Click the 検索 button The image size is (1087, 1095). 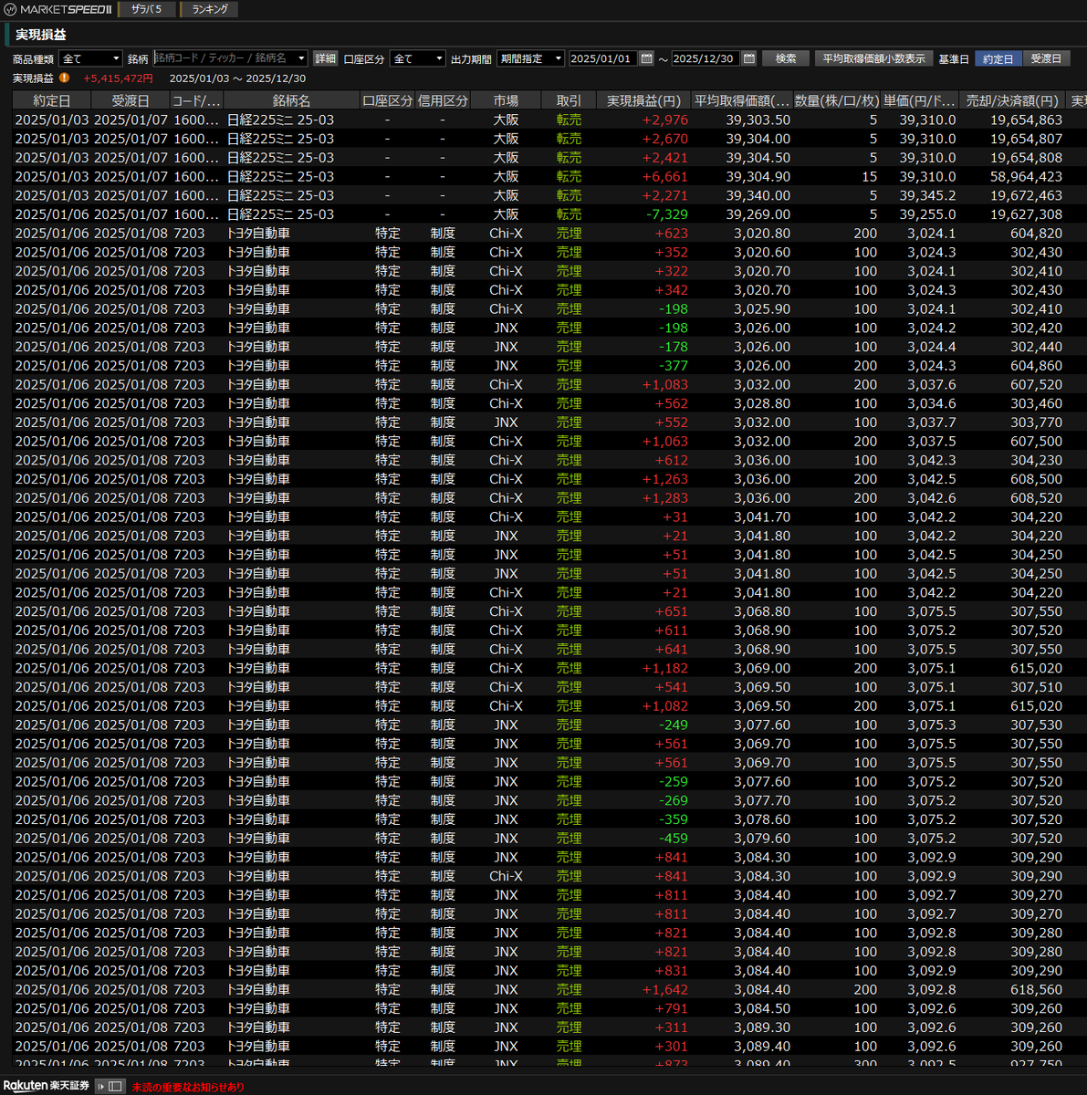point(786,58)
